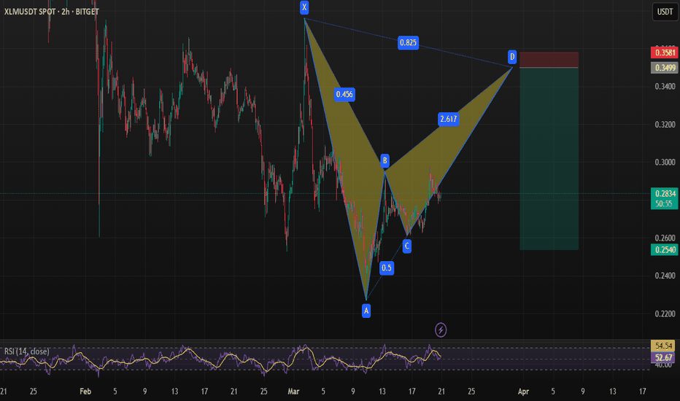
Task: Click the 0.825 ratio label
Action: tap(408, 42)
